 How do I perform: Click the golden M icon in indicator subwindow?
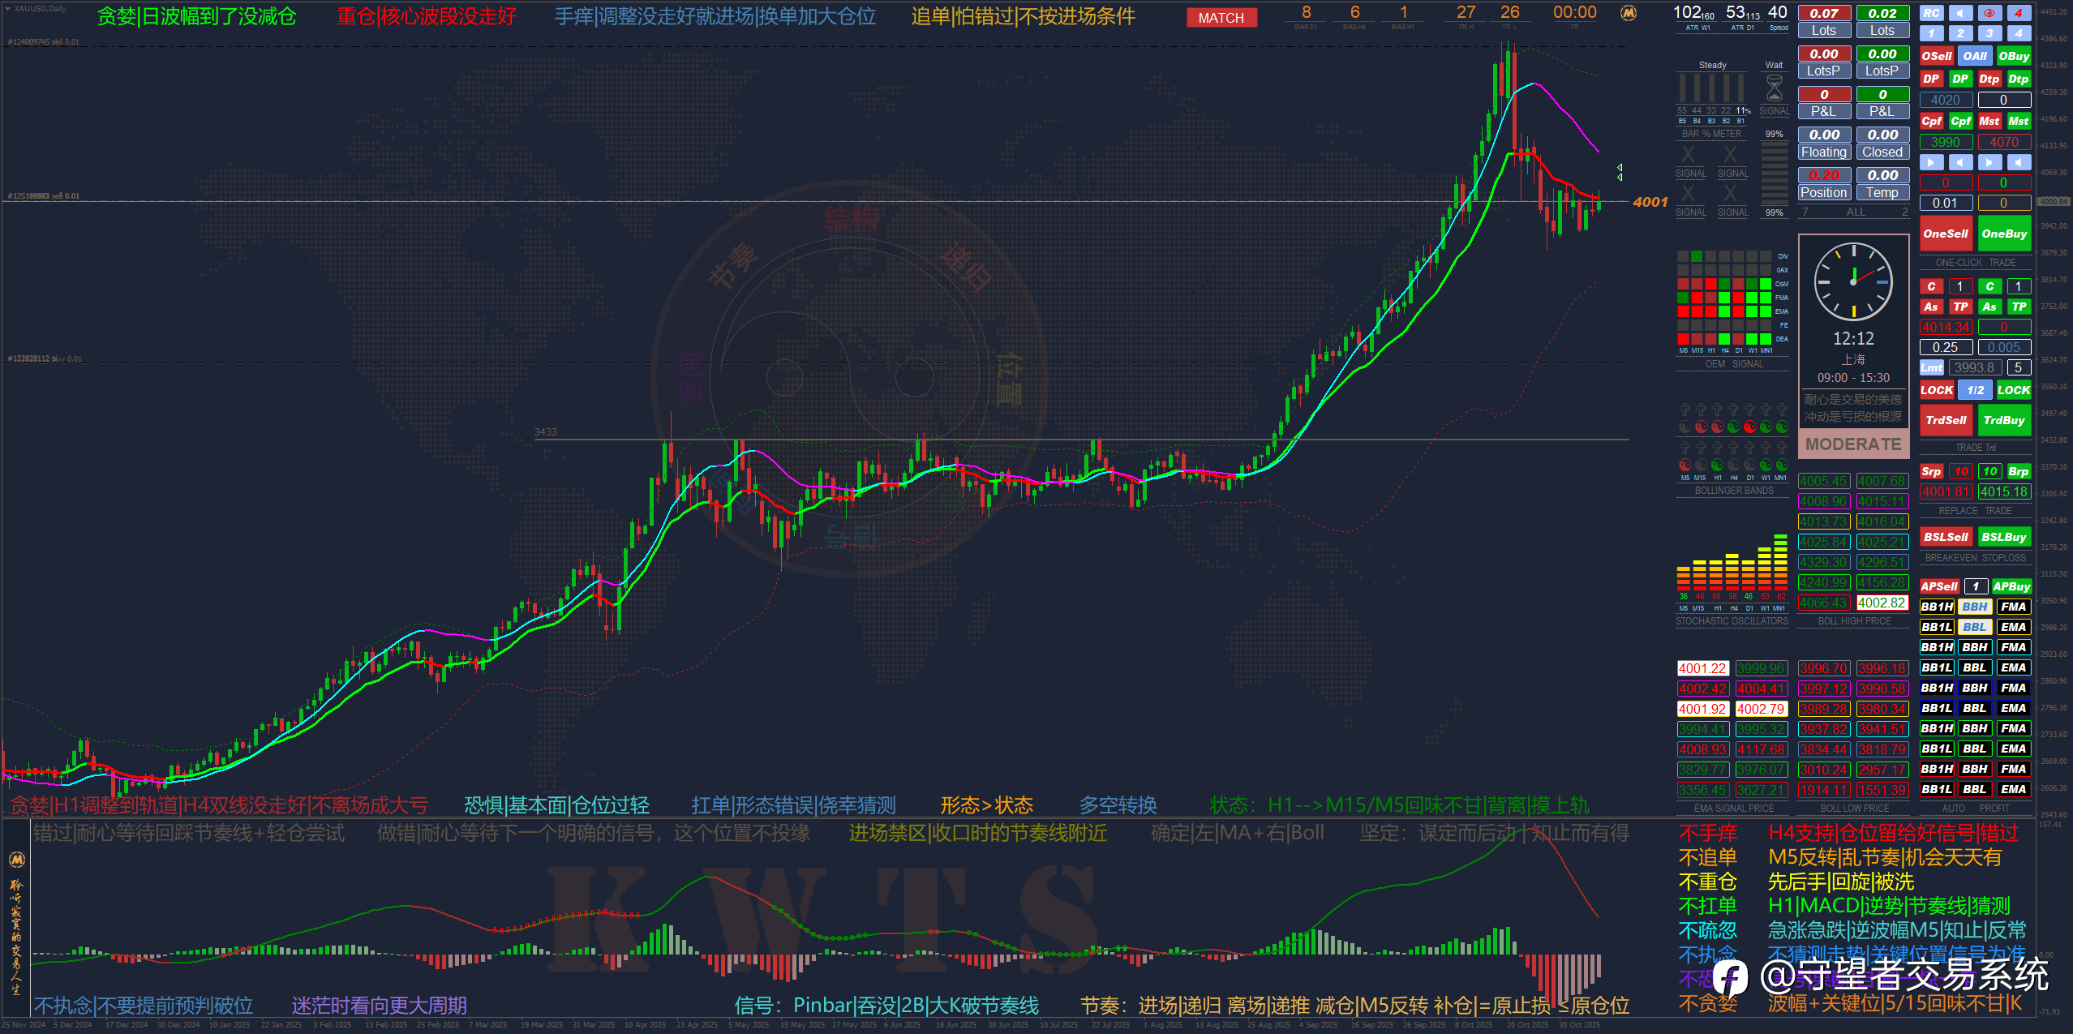click(x=16, y=859)
